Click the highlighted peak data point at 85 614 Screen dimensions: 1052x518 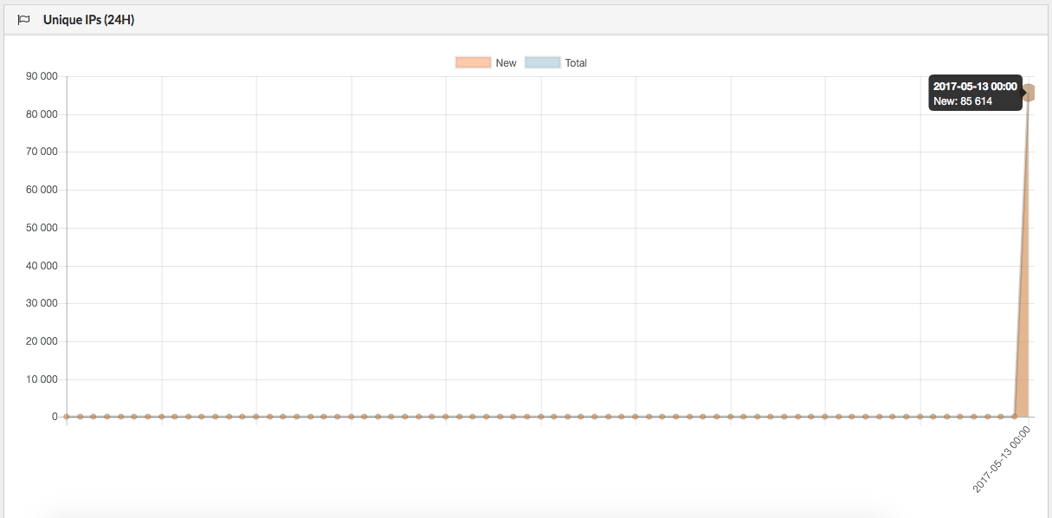[1028, 93]
